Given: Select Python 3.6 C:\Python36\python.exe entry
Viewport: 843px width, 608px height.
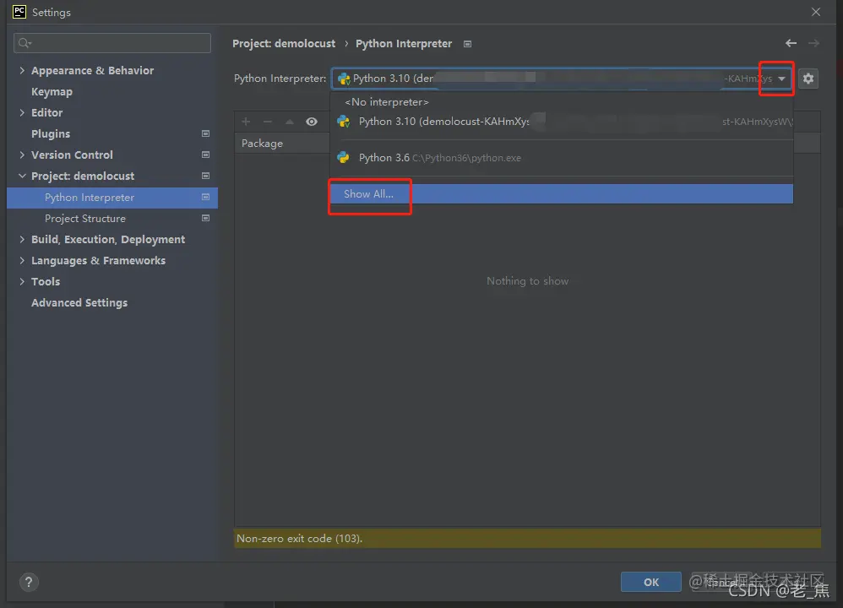Looking at the screenshot, I should pos(561,158).
